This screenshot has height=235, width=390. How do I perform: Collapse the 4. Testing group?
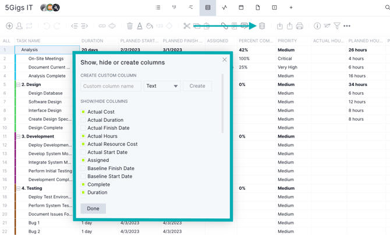click(18, 189)
